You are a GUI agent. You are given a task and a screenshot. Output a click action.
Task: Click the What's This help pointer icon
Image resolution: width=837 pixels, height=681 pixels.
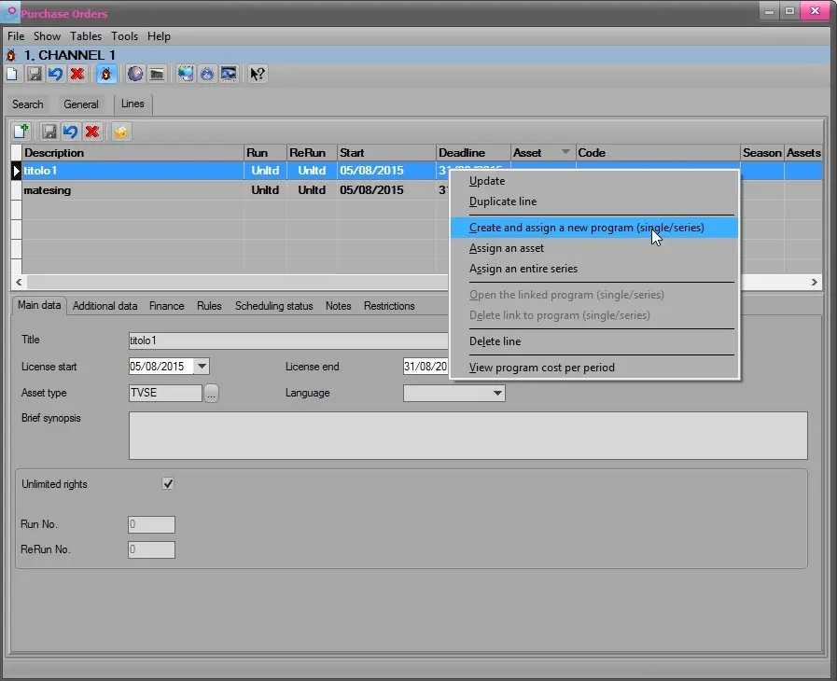258,75
